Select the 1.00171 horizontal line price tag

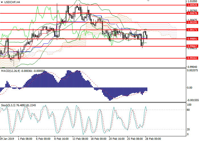coord(192,30)
